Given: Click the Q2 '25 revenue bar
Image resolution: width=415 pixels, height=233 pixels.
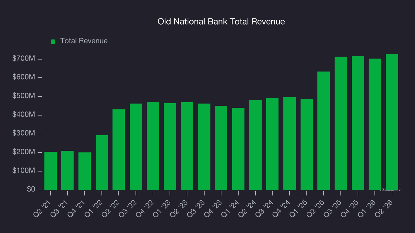Looking at the screenshot, I should point(324,131).
